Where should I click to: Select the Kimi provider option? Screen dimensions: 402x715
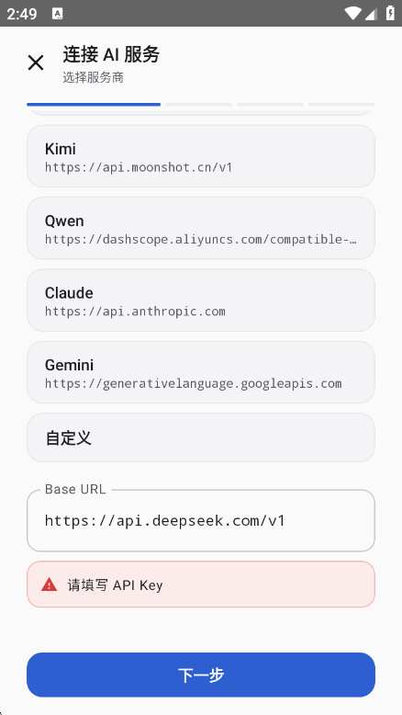[201, 156]
